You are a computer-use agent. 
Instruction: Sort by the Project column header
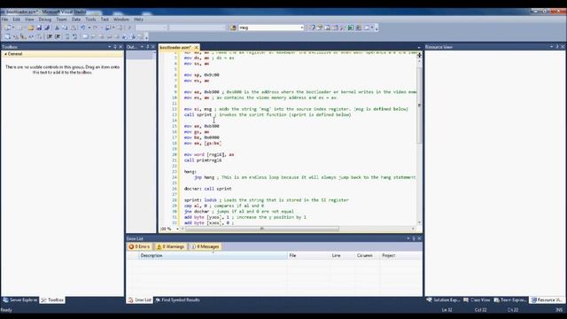pyautogui.click(x=400, y=255)
